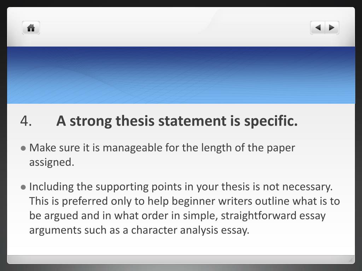
Task: Click the blue gradient banner
Action: coord(181,75)
